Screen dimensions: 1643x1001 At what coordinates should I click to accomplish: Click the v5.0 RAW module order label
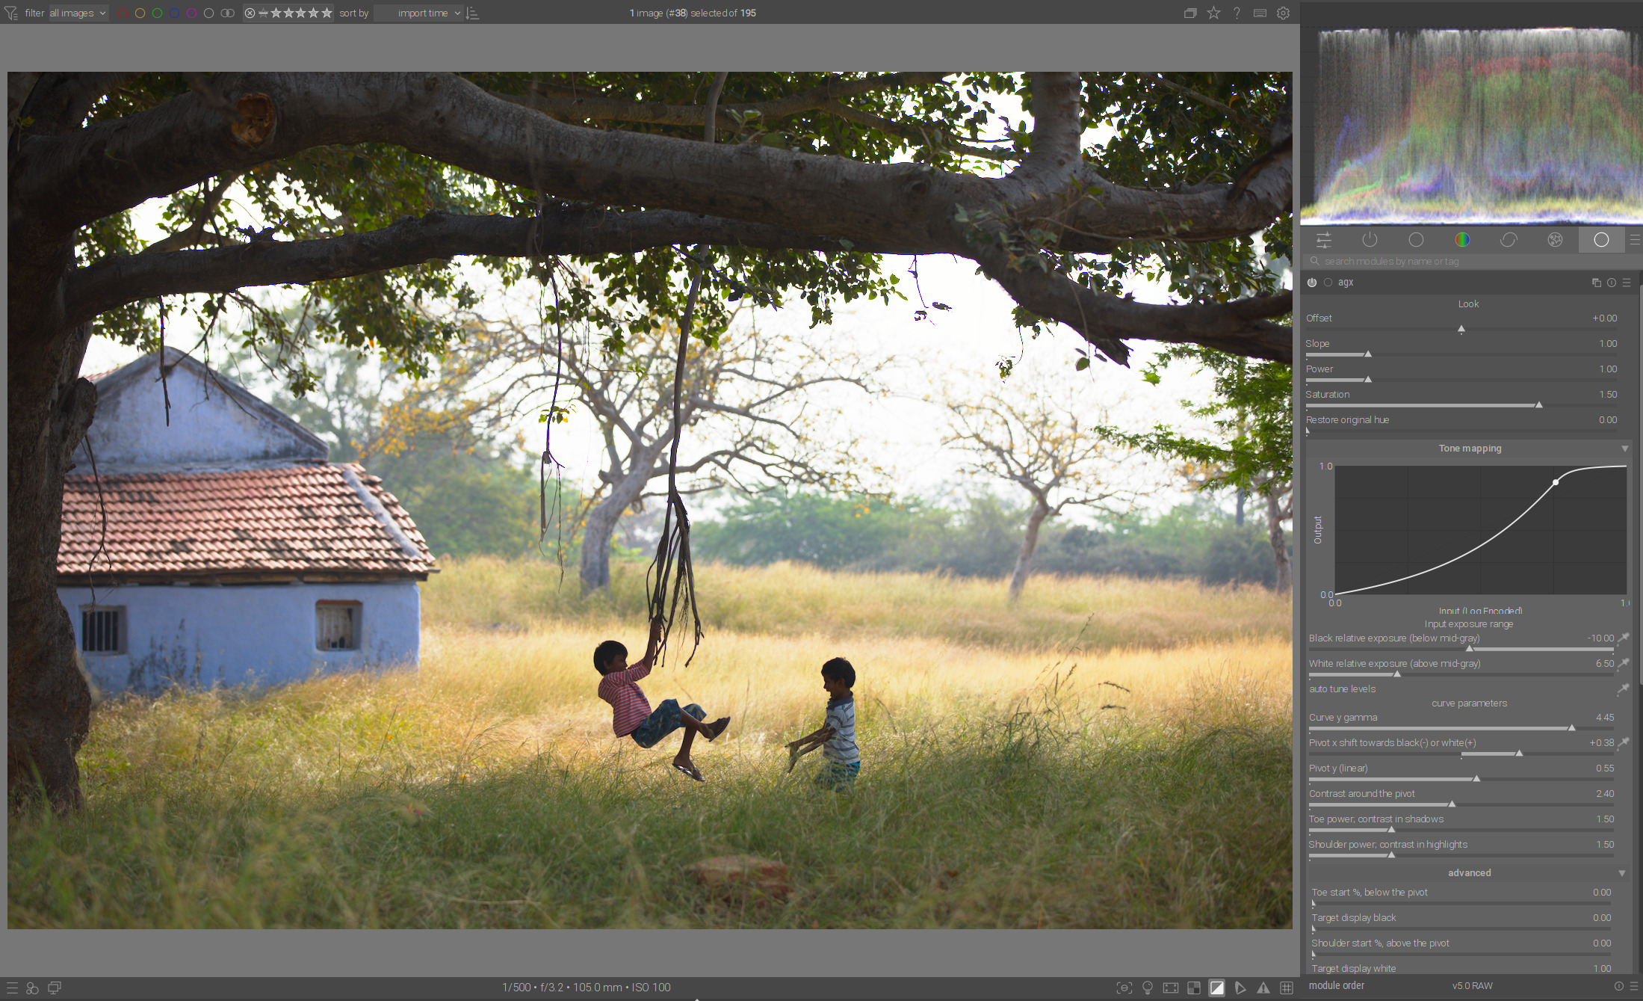point(1472,986)
